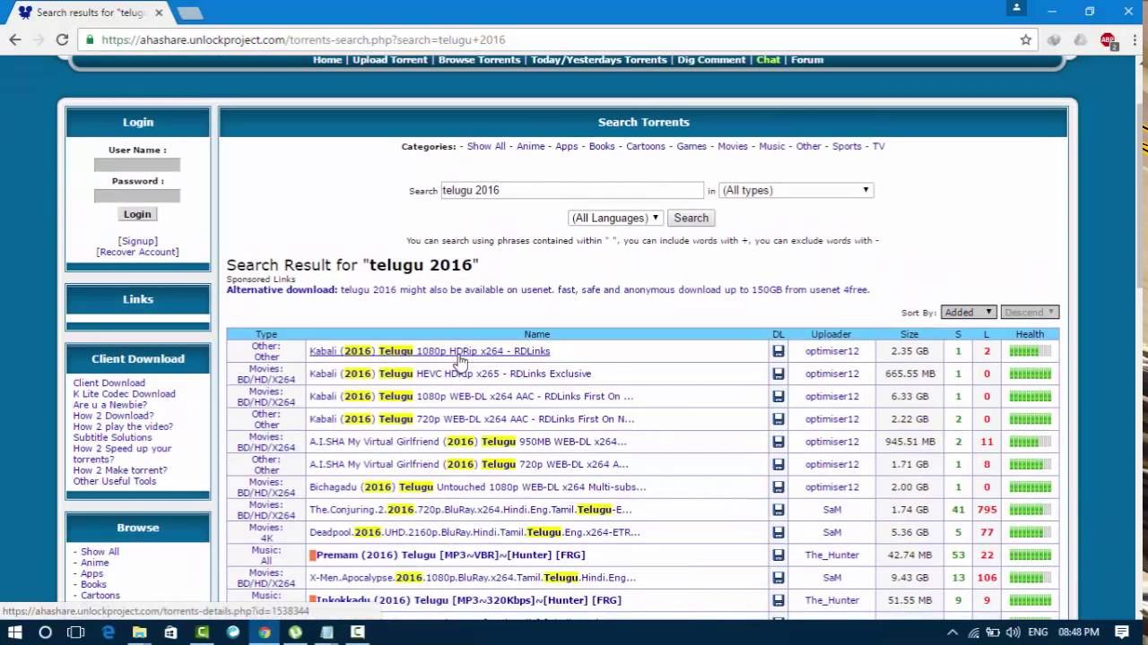Open the Windows Start menu
Image resolution: width=1148 pixels, height=645 pixels.
[x=15, y=632]
